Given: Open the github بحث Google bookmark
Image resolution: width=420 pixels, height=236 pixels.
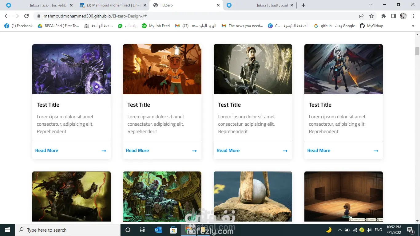Looking at the screenshot, I should (x=334, y=26).
